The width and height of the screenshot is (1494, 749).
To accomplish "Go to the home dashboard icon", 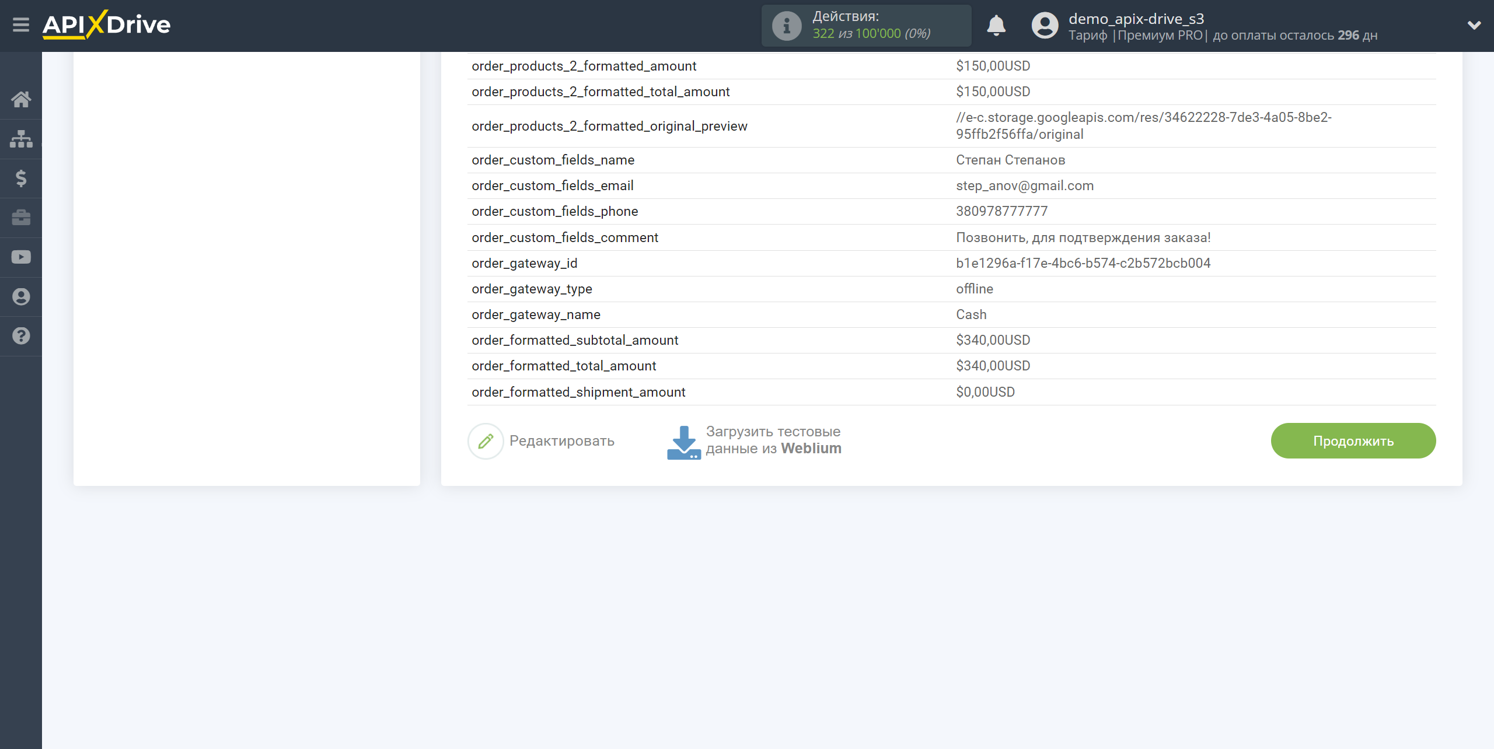I will (x=21, y=99).
